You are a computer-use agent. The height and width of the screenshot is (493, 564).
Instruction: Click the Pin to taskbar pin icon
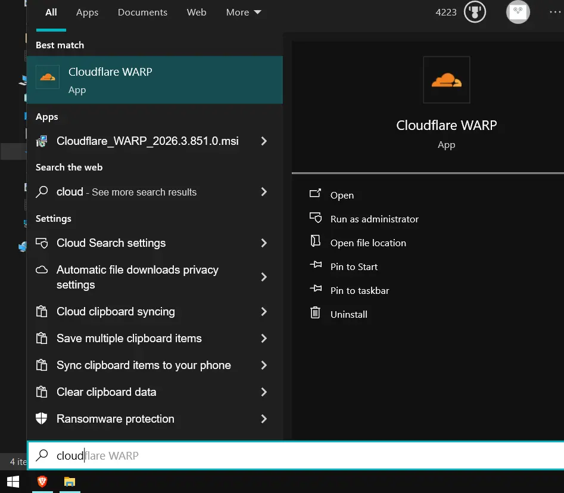point(316,289)
